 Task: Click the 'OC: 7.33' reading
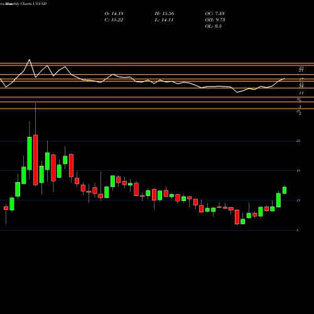click(x=215, y=14)
